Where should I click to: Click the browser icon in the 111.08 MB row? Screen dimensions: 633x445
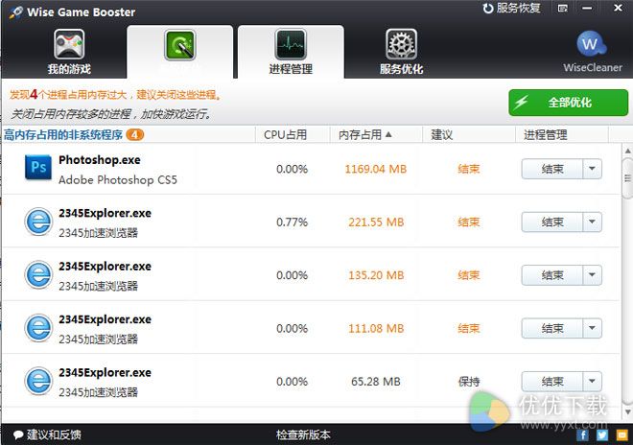pyautogui.click(x=38, y=328)
